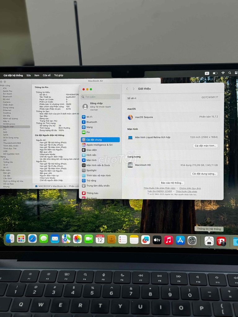Image resolution: width=238 pixels, height=317 pixels.
Task: Open Music app in the Dock
Action: pos(169,240)
